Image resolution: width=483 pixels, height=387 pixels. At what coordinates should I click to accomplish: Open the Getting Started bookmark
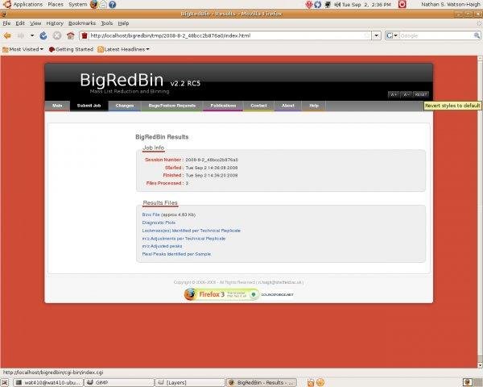[71, 49]
